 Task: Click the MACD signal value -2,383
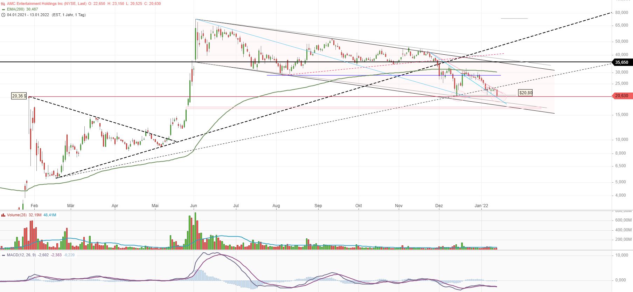tap(56, 255)
